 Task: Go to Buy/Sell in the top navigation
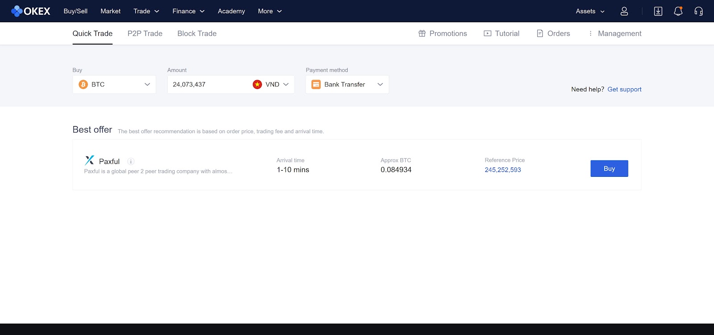[x=75, y=11]
